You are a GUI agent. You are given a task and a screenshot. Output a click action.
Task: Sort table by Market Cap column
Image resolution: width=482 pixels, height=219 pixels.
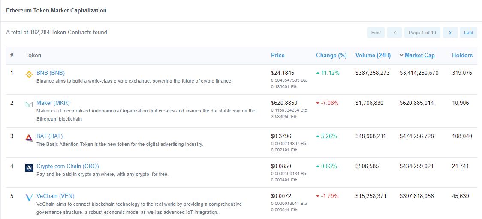click(x=419, y=55)
